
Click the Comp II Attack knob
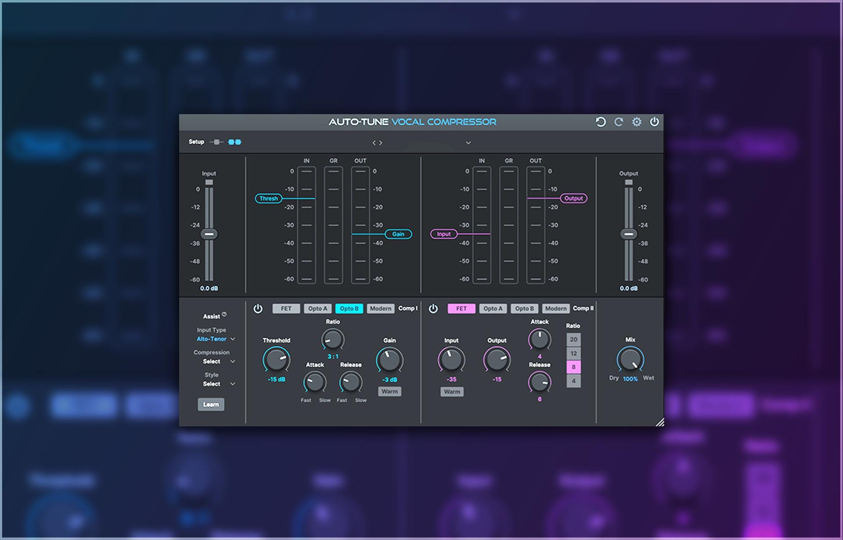pyautogui.click(x=540, y=339)
